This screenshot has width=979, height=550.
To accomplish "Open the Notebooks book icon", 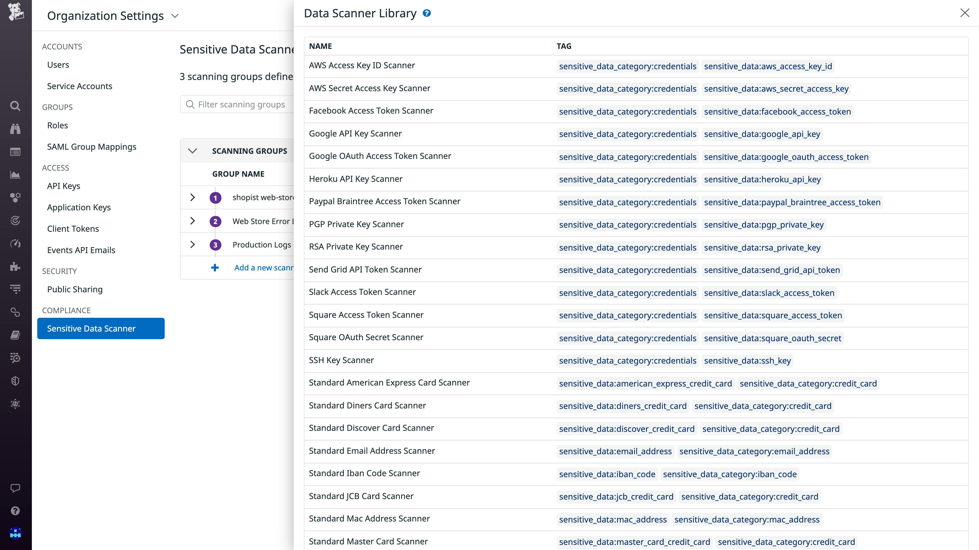I will [15, 335].
